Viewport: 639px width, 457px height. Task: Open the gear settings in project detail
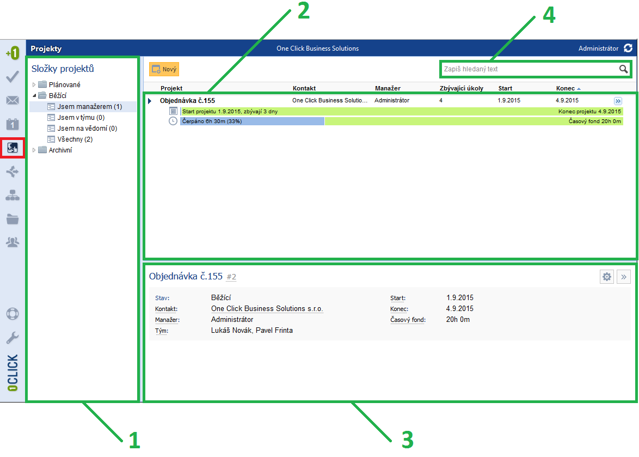(606, 277)
